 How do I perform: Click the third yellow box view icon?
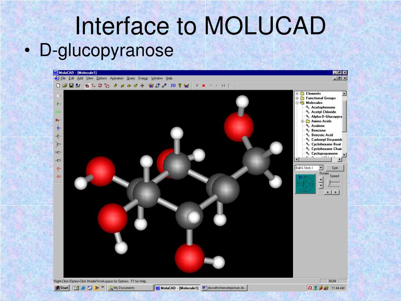129,85
